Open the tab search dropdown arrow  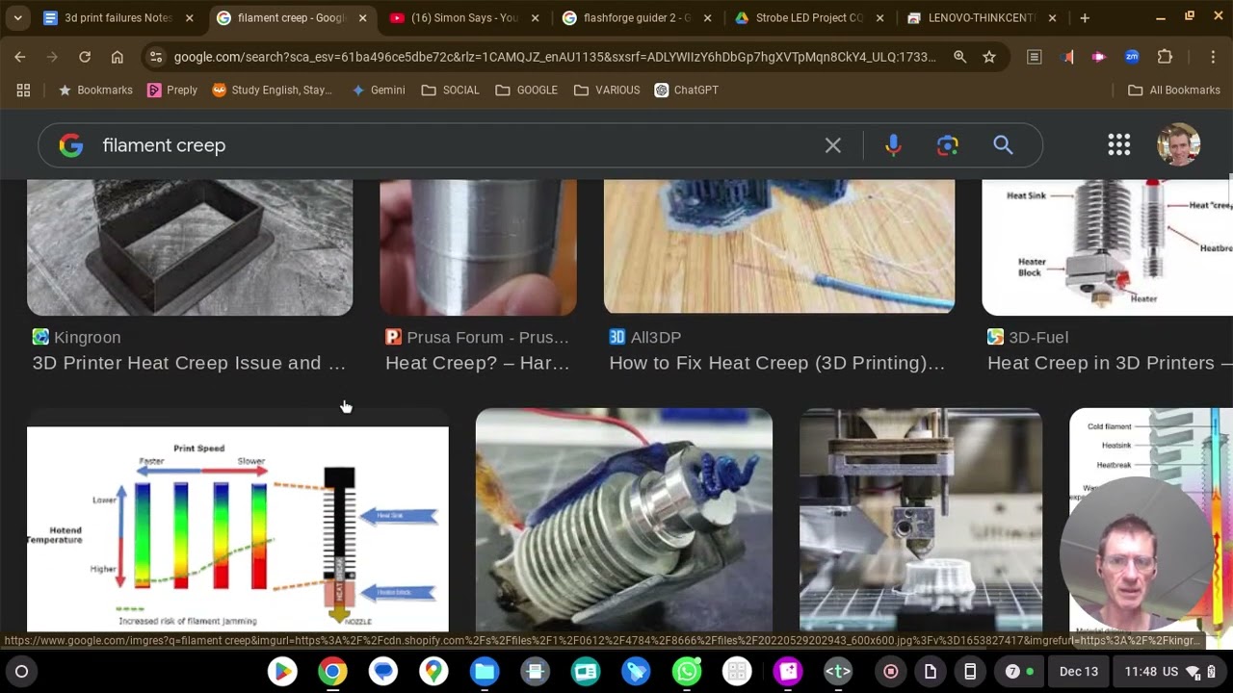[17, 17]
